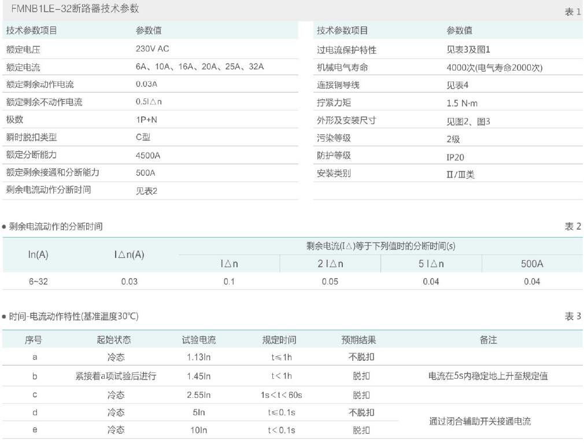Select the 紧接着a项试验后进行 cell

[x=116, y=376]
